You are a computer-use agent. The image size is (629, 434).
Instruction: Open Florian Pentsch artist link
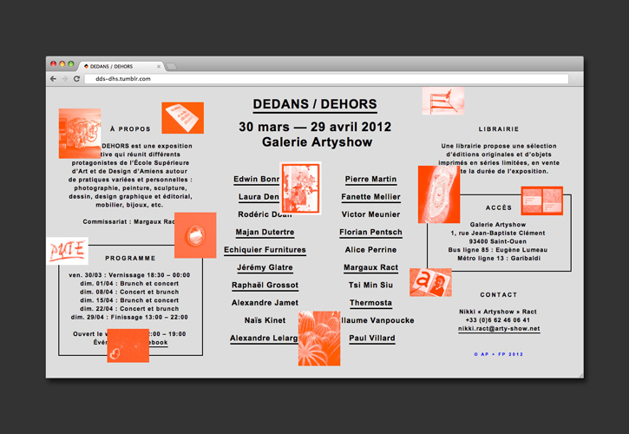370,233
